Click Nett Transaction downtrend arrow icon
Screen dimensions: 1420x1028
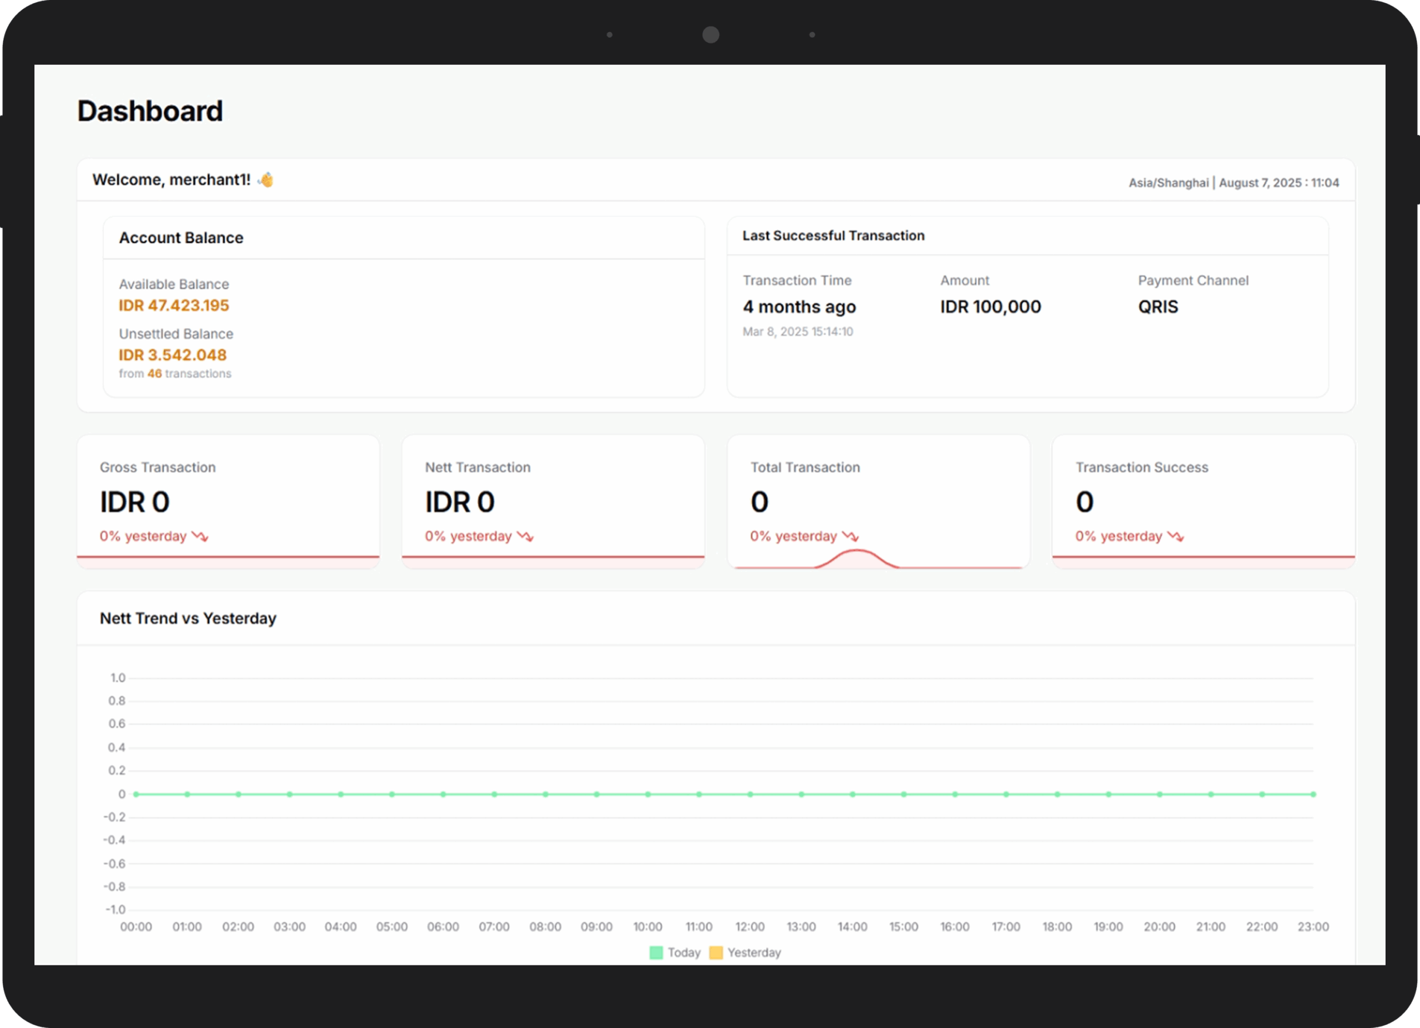click(525, 536)
